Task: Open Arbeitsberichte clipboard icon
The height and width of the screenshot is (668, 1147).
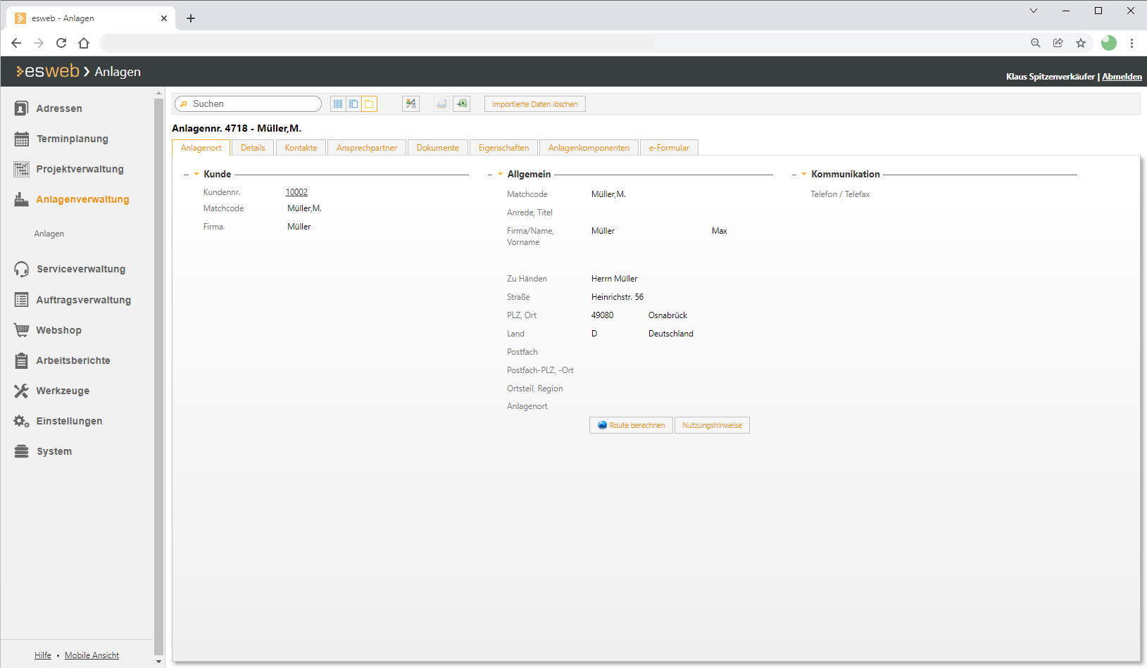Action: [x=21, y=360]
